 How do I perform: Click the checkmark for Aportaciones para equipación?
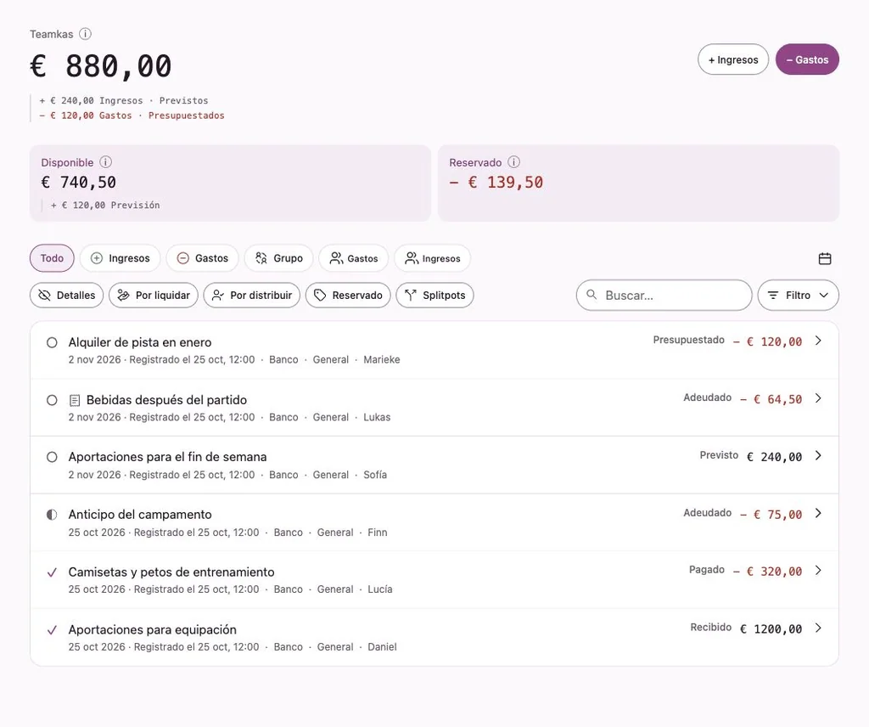(x=52, y=630)
